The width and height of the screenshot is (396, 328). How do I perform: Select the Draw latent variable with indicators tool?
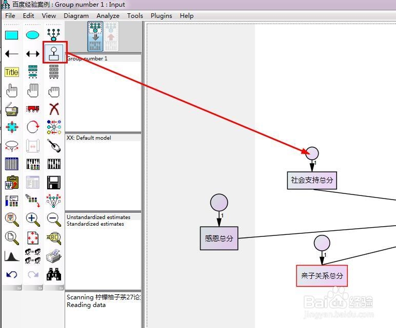tap(53, 35)
